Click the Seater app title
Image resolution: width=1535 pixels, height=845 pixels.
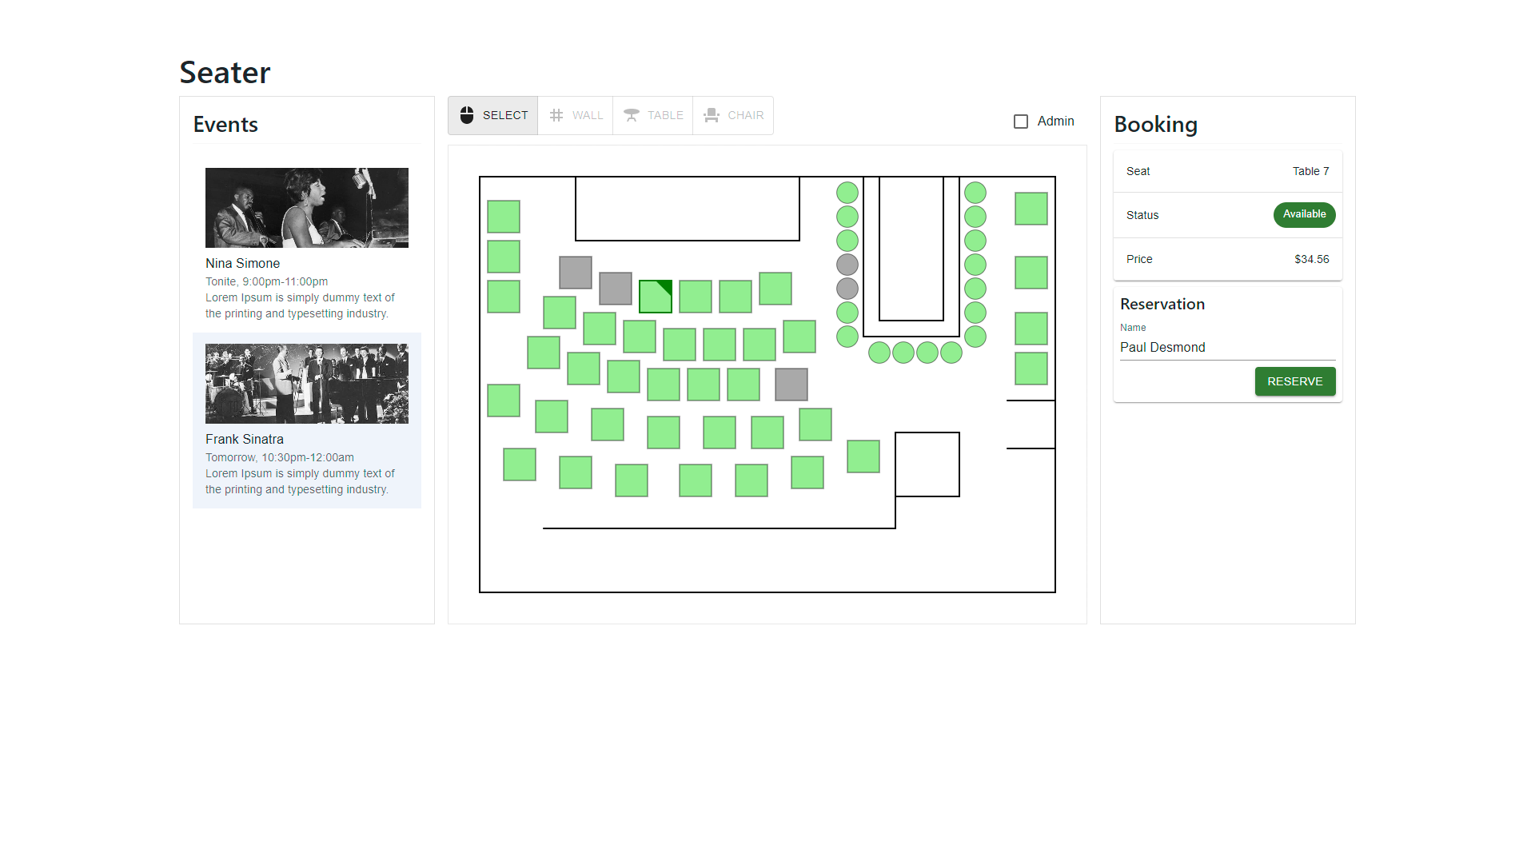pos(225,73)
